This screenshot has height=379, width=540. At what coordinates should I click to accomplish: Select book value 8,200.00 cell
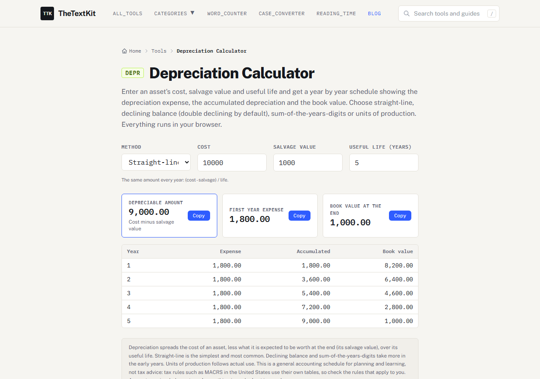tap(399, 265)
